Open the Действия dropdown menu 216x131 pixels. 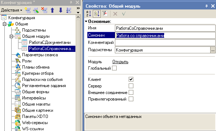tap(12, 10)
